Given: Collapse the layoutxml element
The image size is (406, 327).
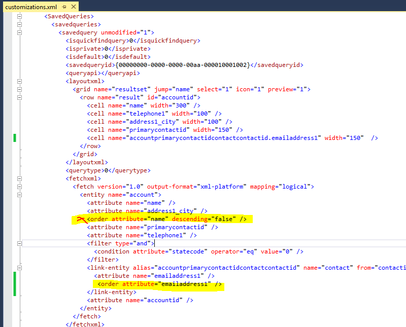Looking at the screenshot, I should tap(19, 81).
